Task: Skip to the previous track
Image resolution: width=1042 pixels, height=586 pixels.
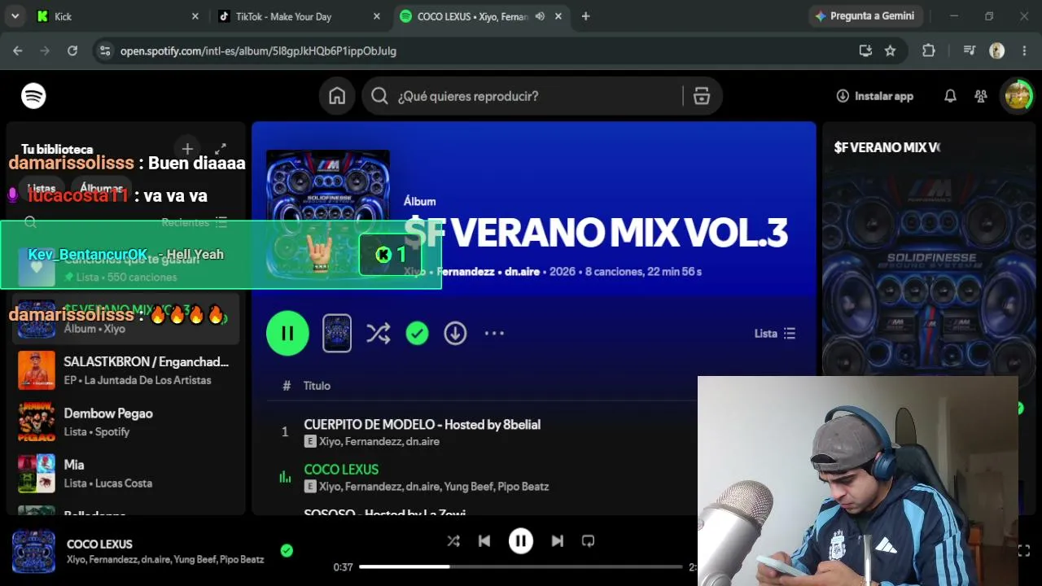Action: pos(484,541)
